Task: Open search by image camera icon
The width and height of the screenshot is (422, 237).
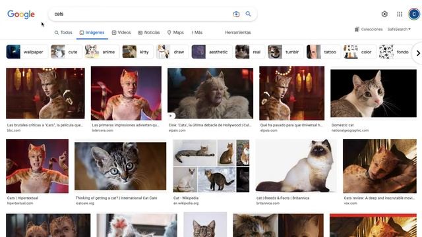Action: (x=236, y=14)
